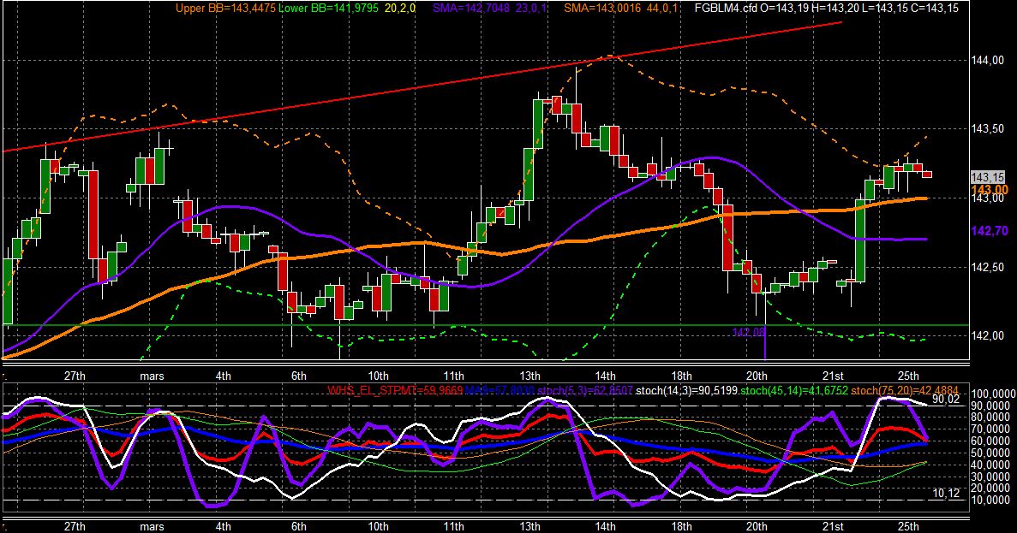
Task: Click '13th' on the price chart date axis
Action: pyautogui.click(x=529, y=376)
